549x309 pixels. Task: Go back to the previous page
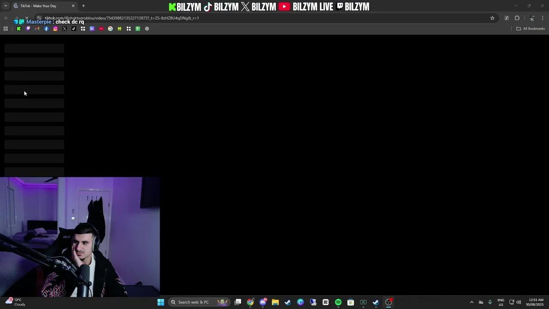(6, 18)
